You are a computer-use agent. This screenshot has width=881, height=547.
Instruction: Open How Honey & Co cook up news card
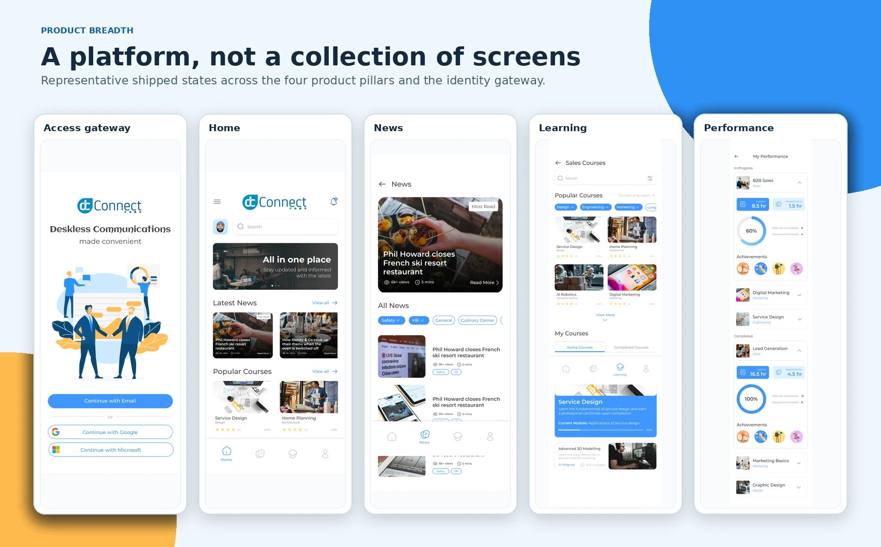click(x=309, y=335)
